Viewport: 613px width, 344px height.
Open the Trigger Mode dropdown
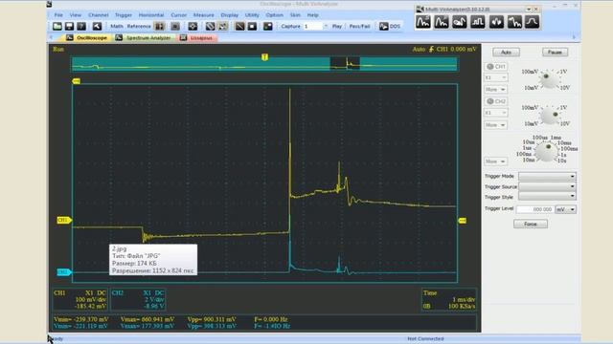tap(547, 176)
